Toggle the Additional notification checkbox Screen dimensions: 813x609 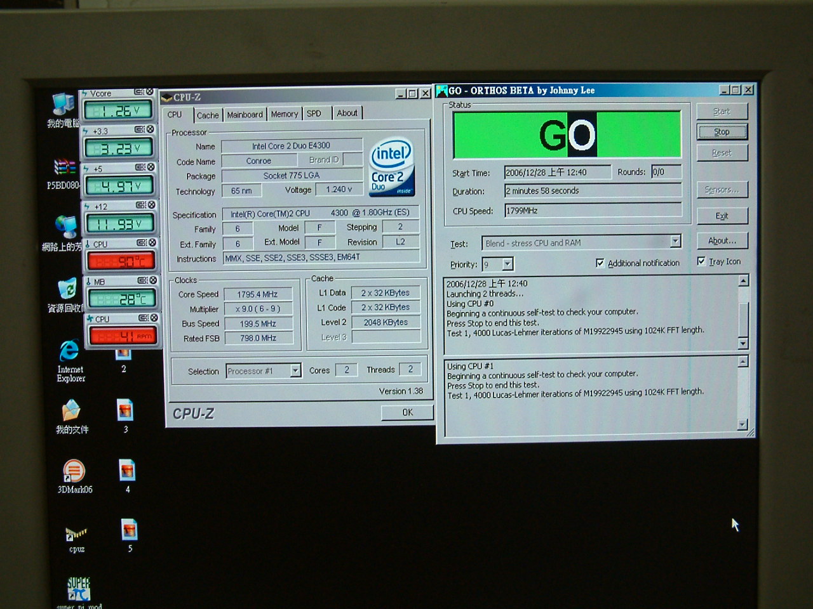[600, 263]
